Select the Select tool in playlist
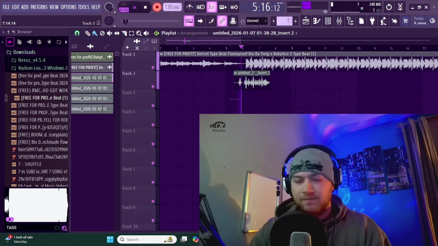438x246 pixels. click(x=131, y=33)
